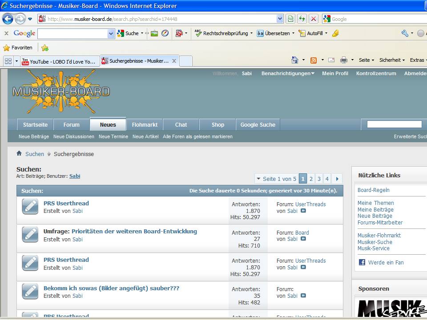Screen dimensions: 427x320
Task: Open the Seite 1 von 5 page dropdown
Action: pyautogui.click(x=277, y=179)
